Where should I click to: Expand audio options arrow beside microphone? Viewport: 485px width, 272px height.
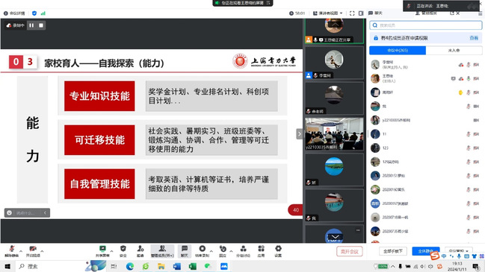click(x=21, y=251)
